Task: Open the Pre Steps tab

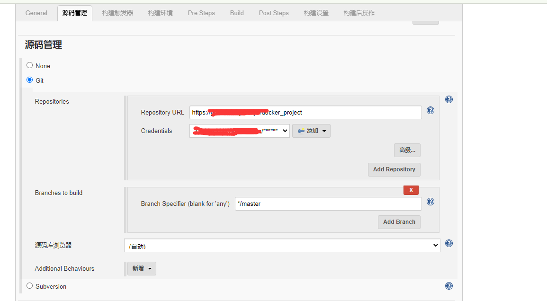Action: point(201,13)
